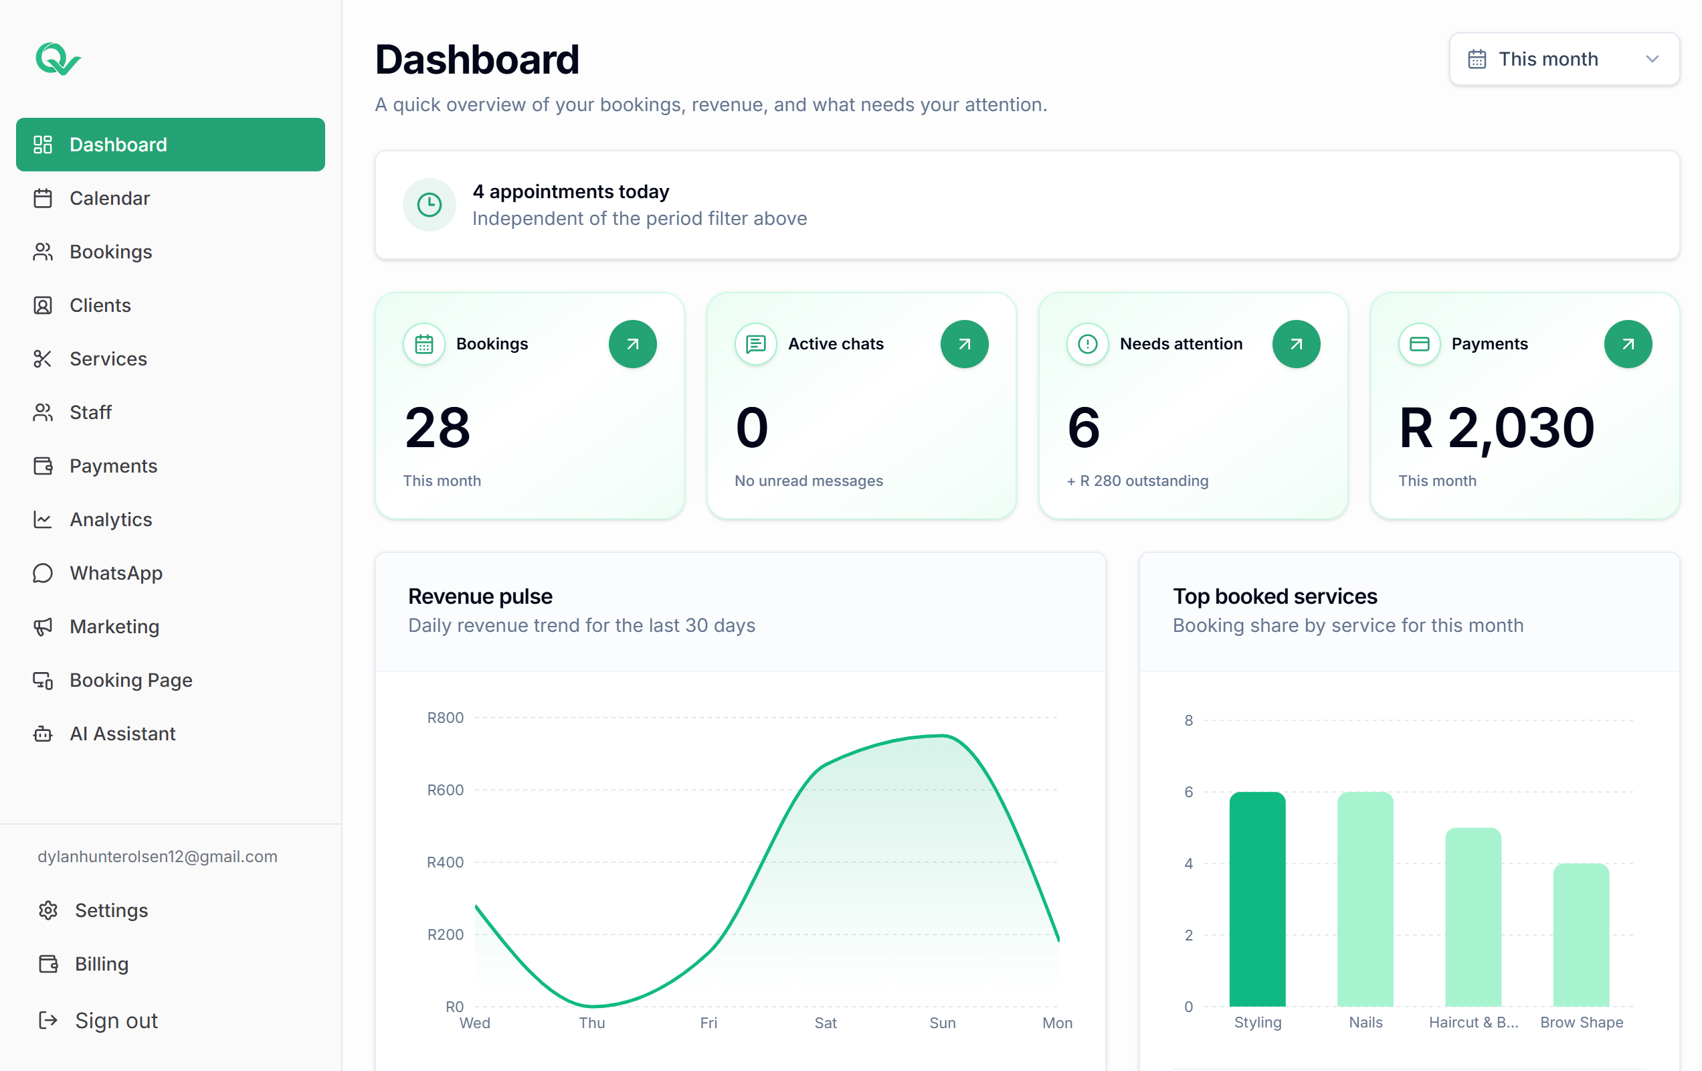Click the Nails bar in services chart

[1365, 899]
